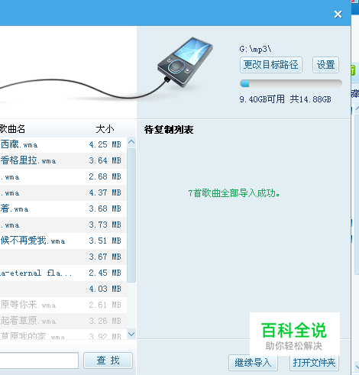
Task: Click the storage usage progress bar
Action: [x=291, y=83]
